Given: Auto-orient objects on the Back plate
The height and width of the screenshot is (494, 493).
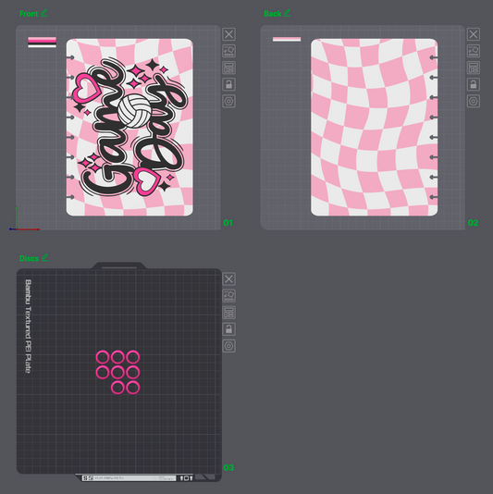Looking at the screenshot, I should tap(474, 51).
